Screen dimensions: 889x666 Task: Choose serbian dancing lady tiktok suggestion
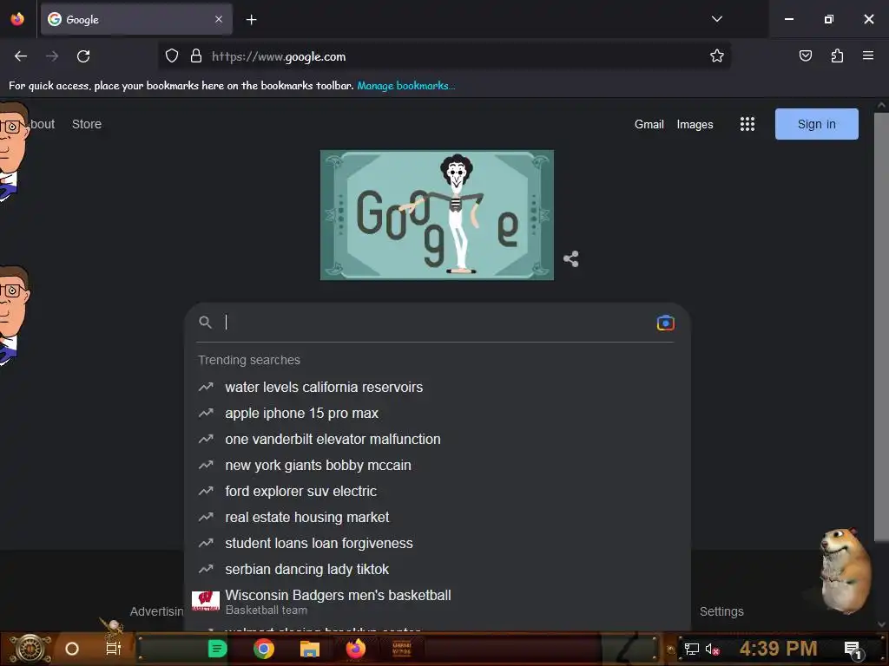pyautogui.click(x=437, y=570)
